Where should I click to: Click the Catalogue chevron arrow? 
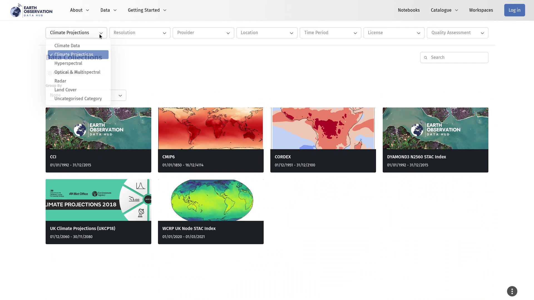pyautogui.click(x=456, y=10)
